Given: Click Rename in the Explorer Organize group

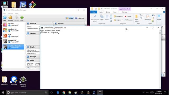Looking at the screenshot, I should click(128, 20).
